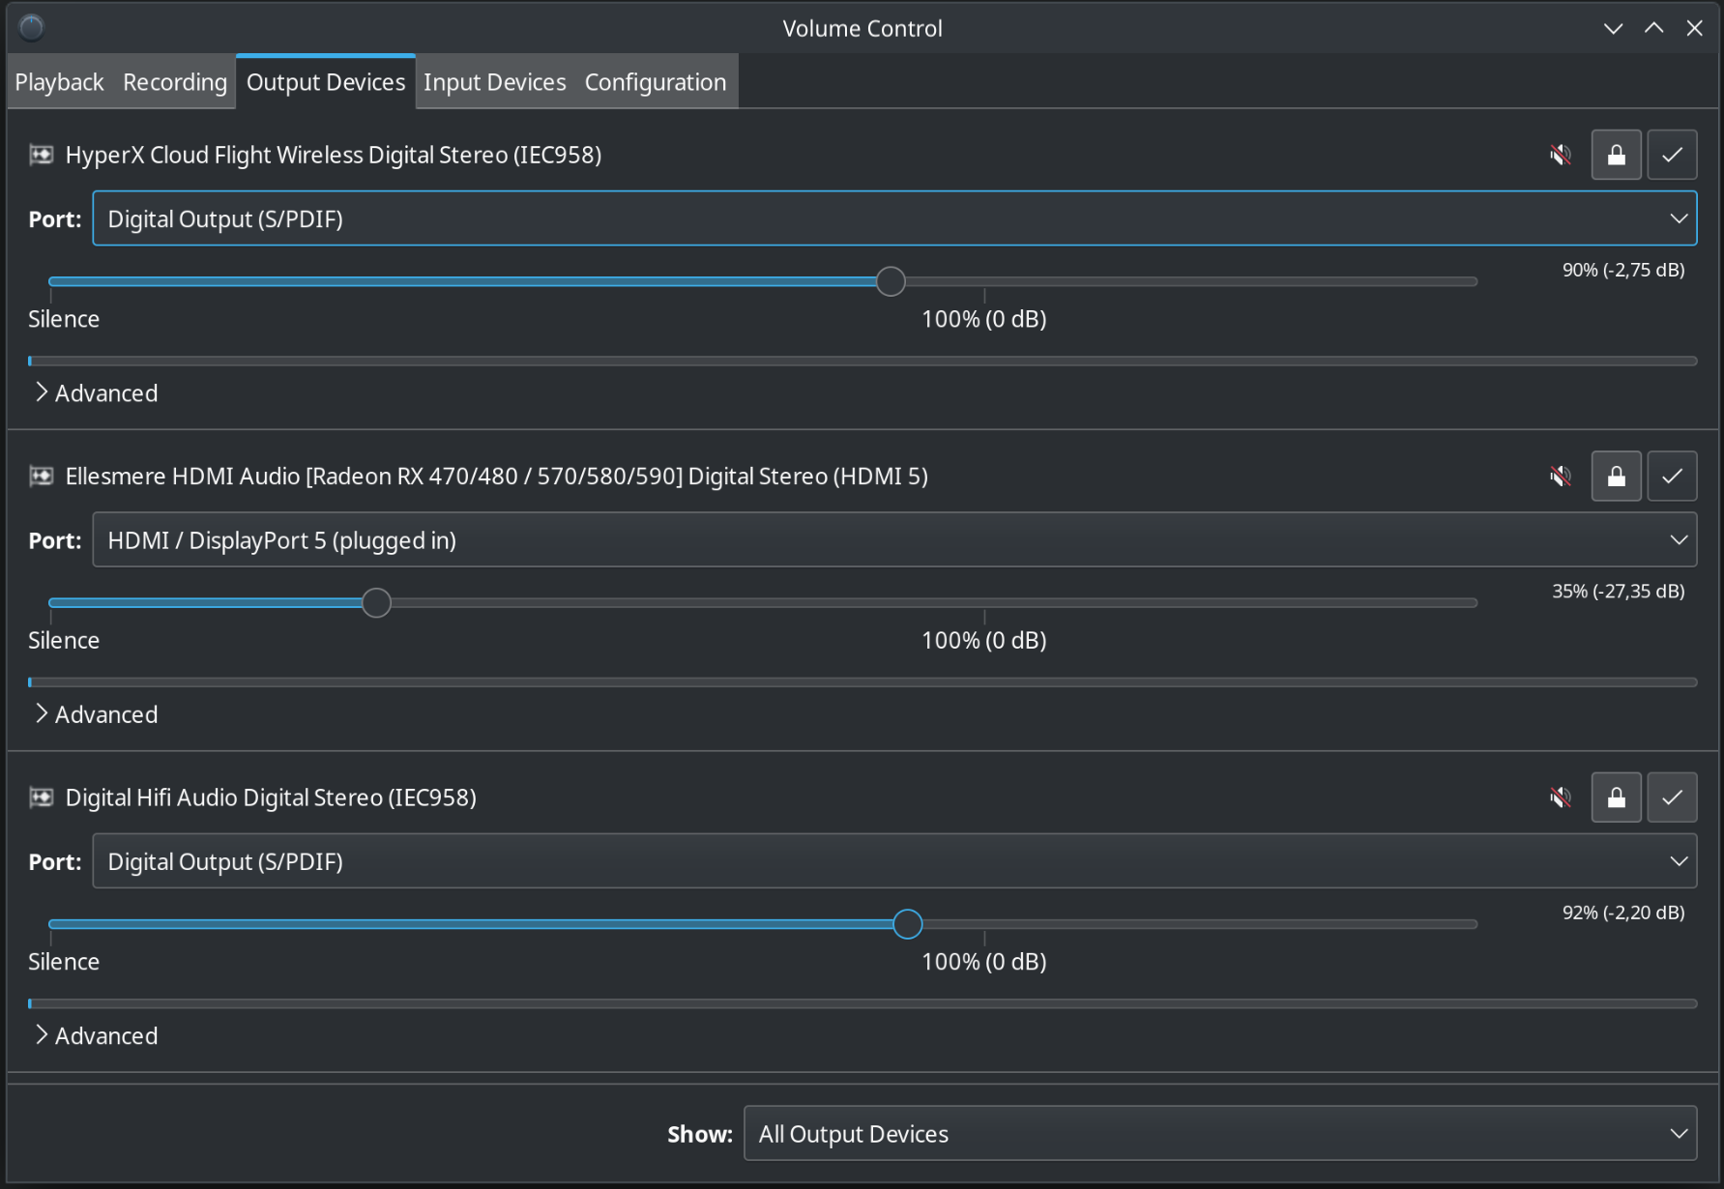The width and height of the screenshot is (1724, 1189).
Task: Close the Volume Control window
Action: (1695, 28)
